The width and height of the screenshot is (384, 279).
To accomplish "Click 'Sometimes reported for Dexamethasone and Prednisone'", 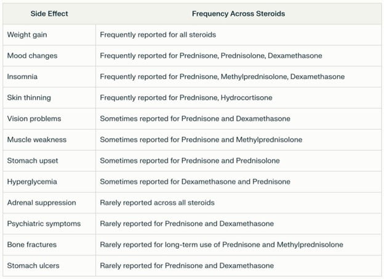I will coord(195,182).
